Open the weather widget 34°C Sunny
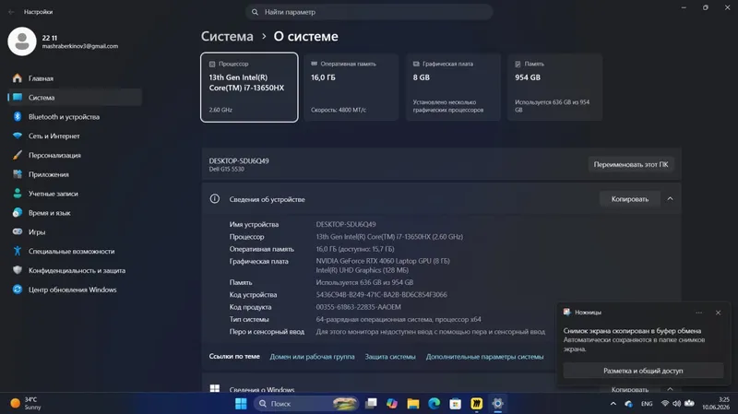738x414 pixels. coord(26,403)
